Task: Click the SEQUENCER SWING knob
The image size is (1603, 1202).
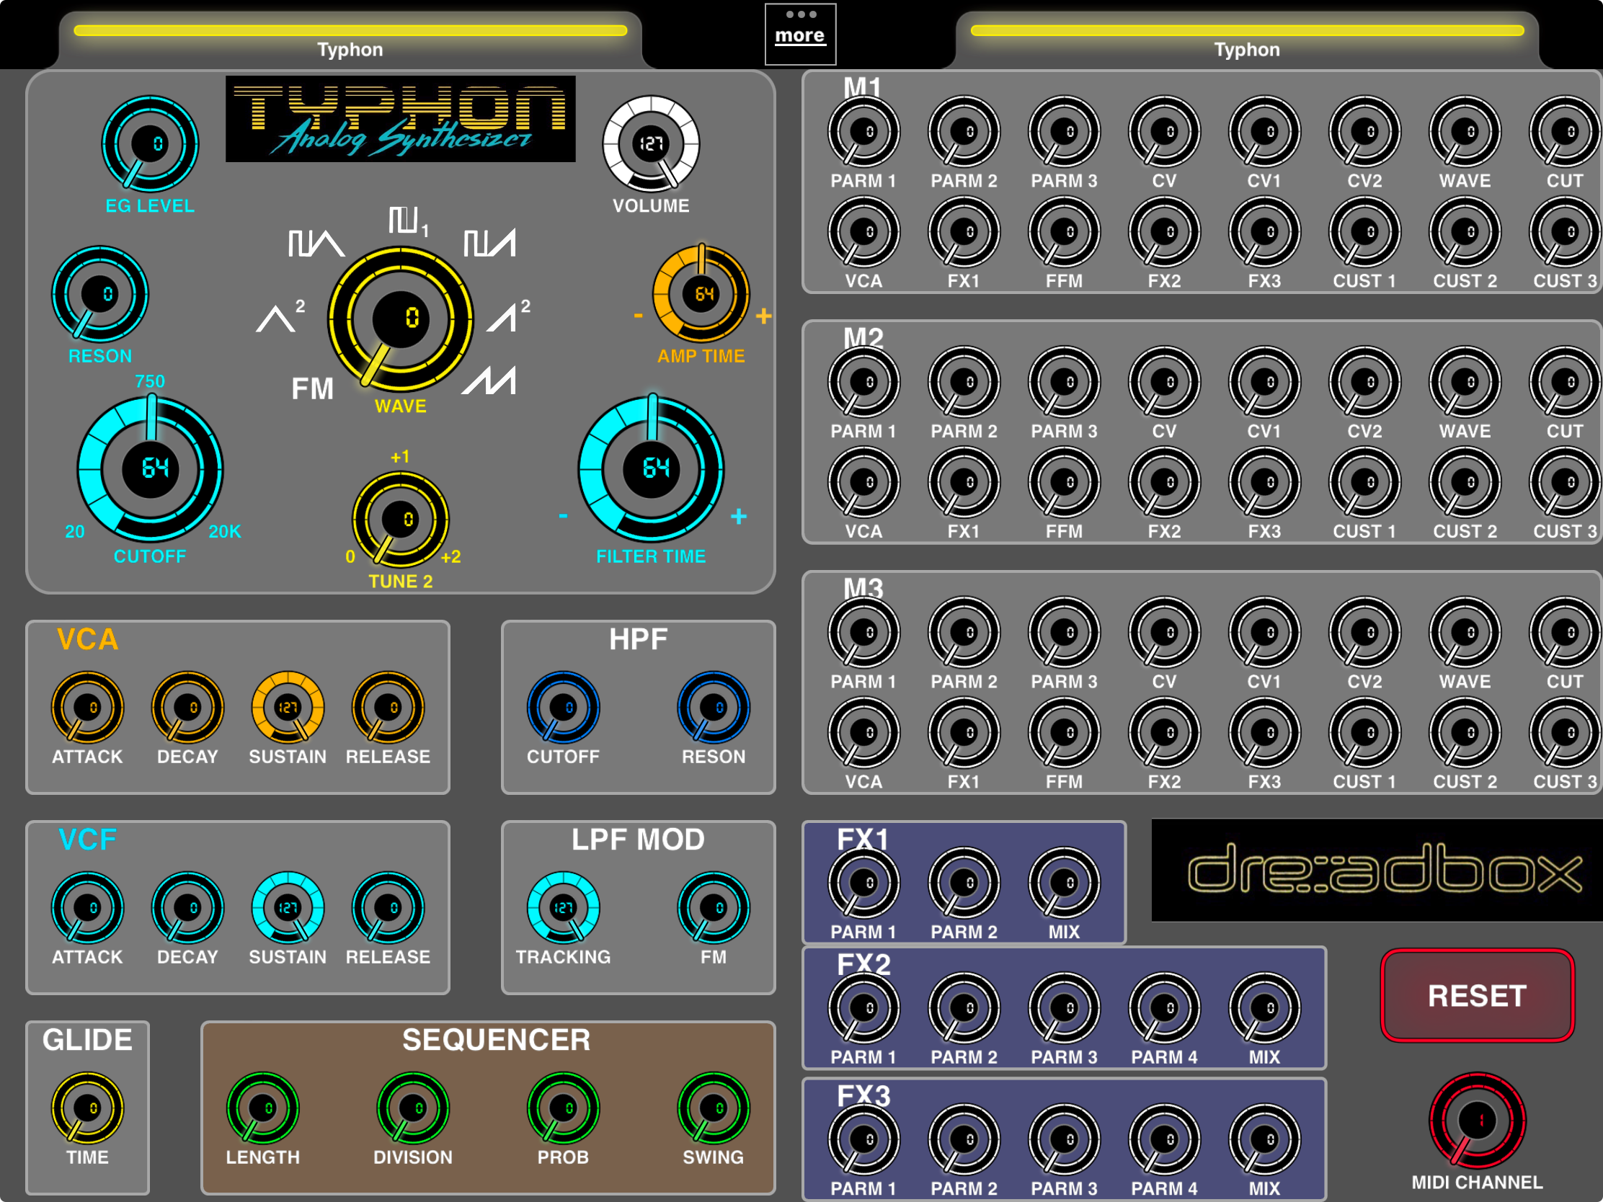Action: point(714,1108)
